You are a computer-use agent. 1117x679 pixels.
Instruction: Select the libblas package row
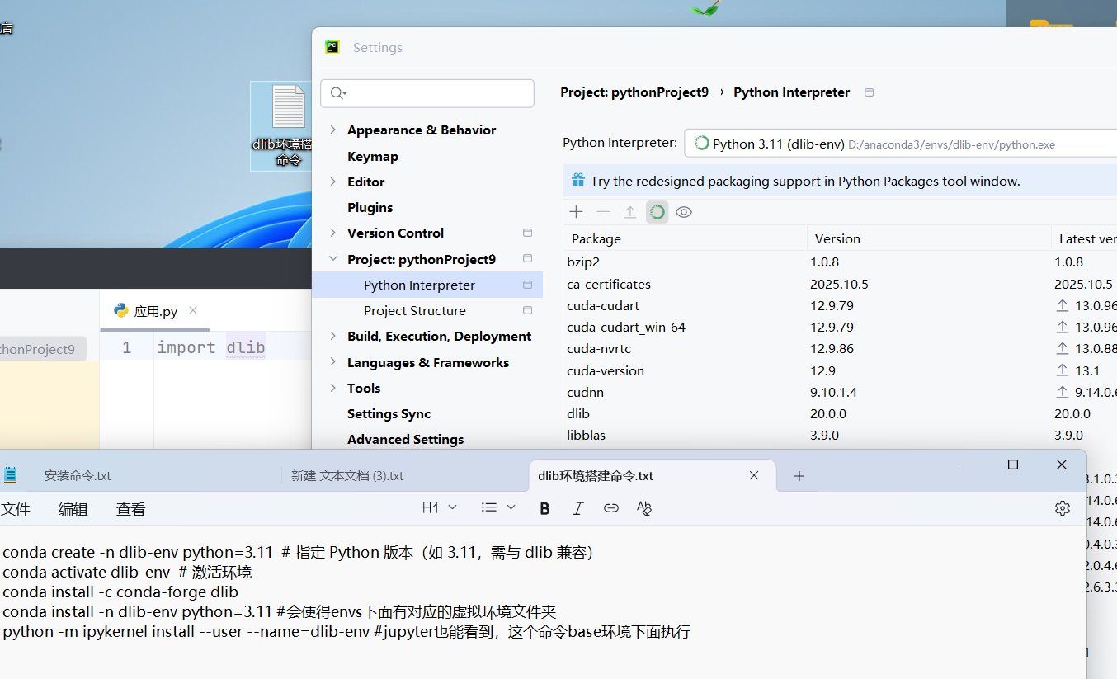click(x=840, y=435)
